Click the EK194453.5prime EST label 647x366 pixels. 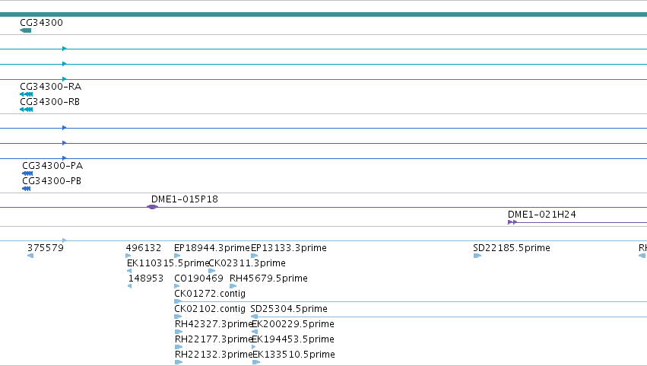[293, 339]
